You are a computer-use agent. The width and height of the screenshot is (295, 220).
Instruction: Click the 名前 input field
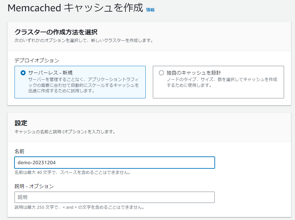coord(114,163)
